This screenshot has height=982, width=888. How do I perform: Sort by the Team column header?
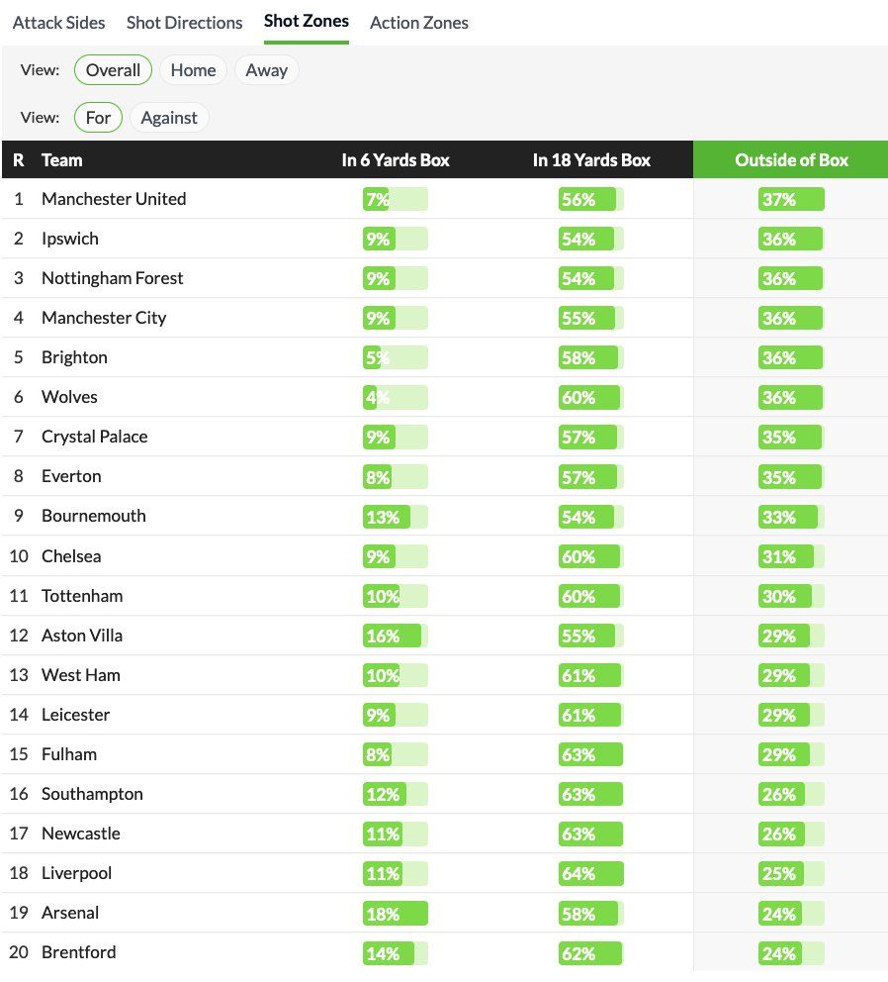tap(61, 160)
